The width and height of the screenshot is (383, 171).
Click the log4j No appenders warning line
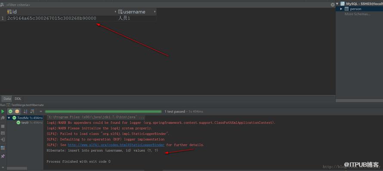(161, 123)
